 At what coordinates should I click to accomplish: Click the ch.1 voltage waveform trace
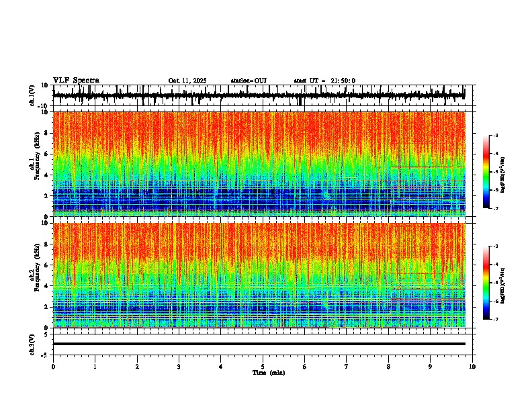(x=259, y=95)
